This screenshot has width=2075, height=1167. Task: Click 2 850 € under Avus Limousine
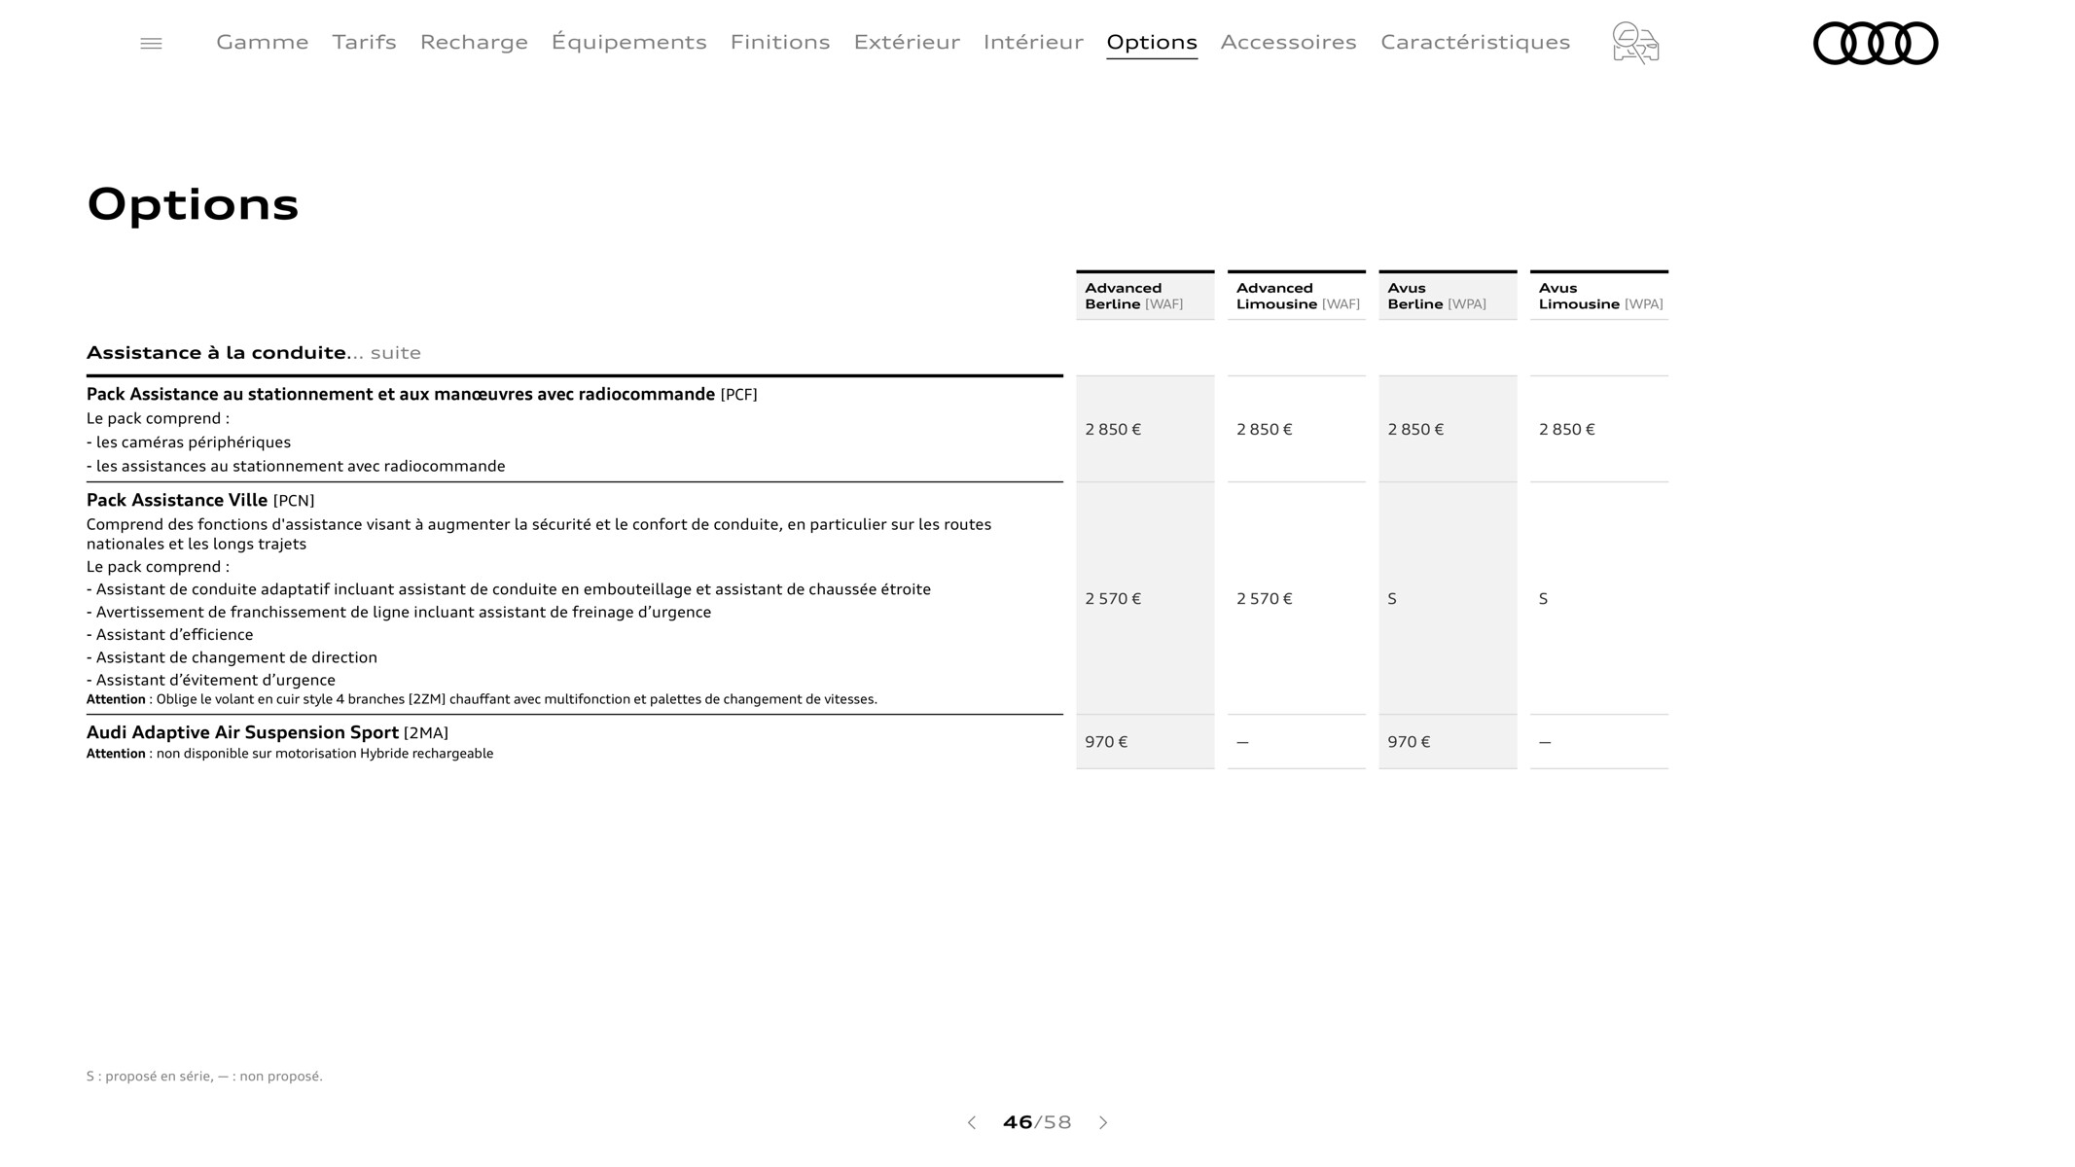pyautogui.click(x=1567, y=429)
